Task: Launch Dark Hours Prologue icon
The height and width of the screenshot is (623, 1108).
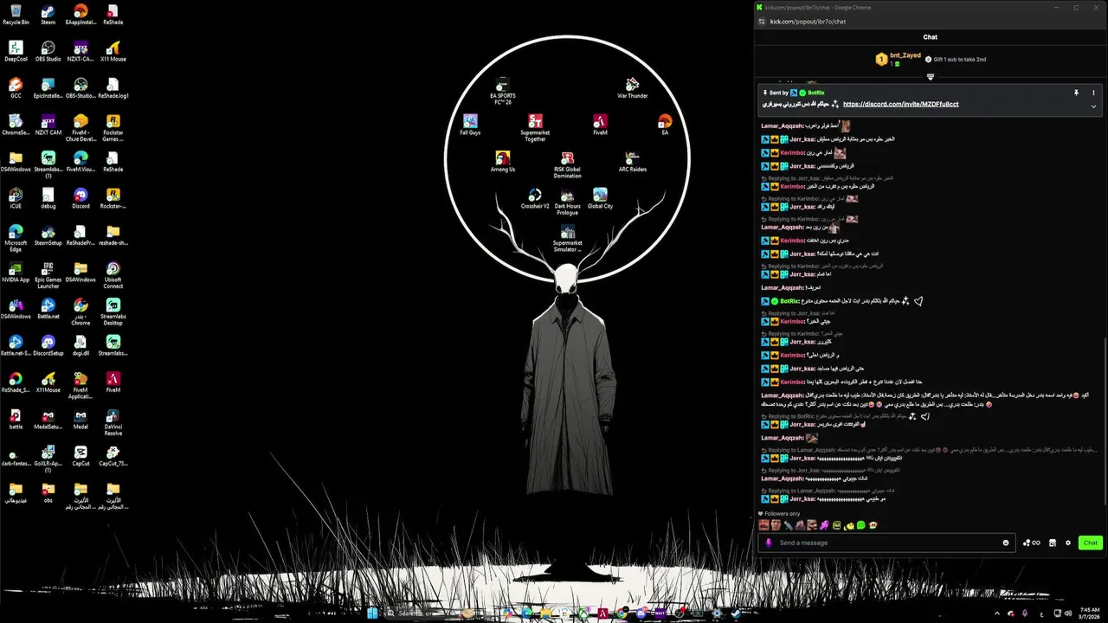Action: 567,202
